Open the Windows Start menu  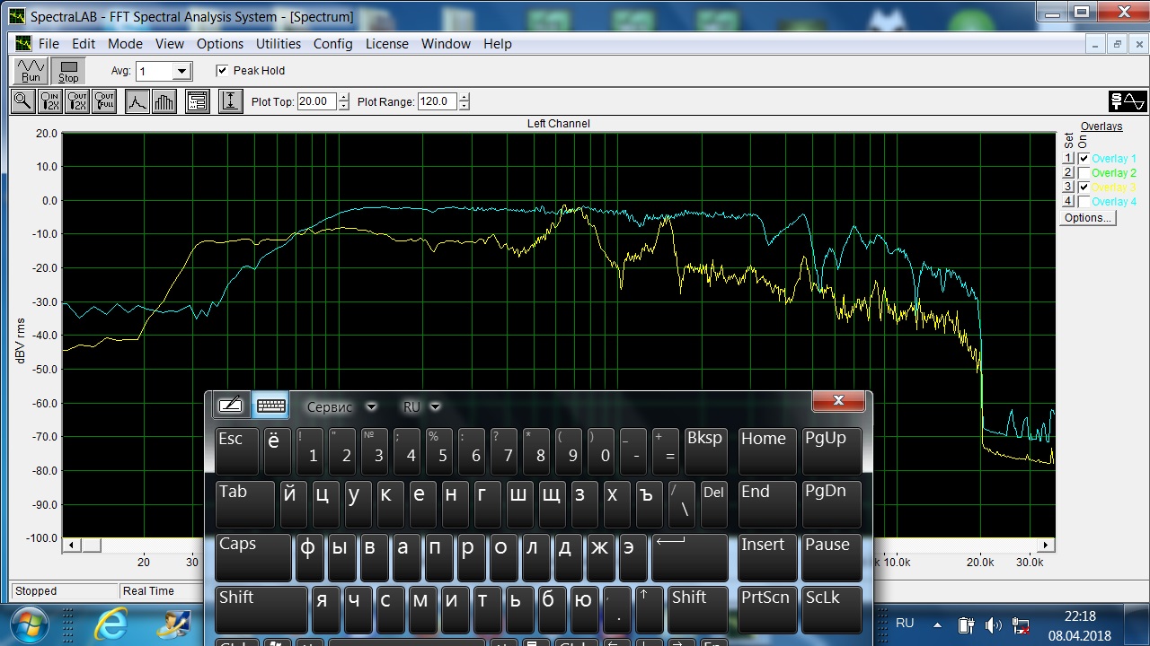tap(31, 625)
